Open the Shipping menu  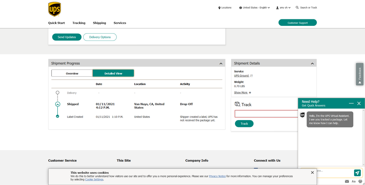click(x=99, y=23)
